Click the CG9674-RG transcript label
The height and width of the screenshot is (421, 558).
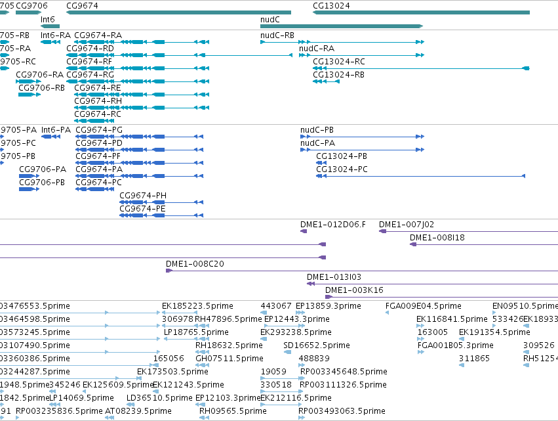[90, 75]
